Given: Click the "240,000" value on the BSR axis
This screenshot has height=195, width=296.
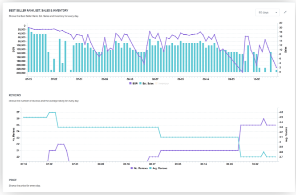Looking at the screenshot, I should (21, 73).
